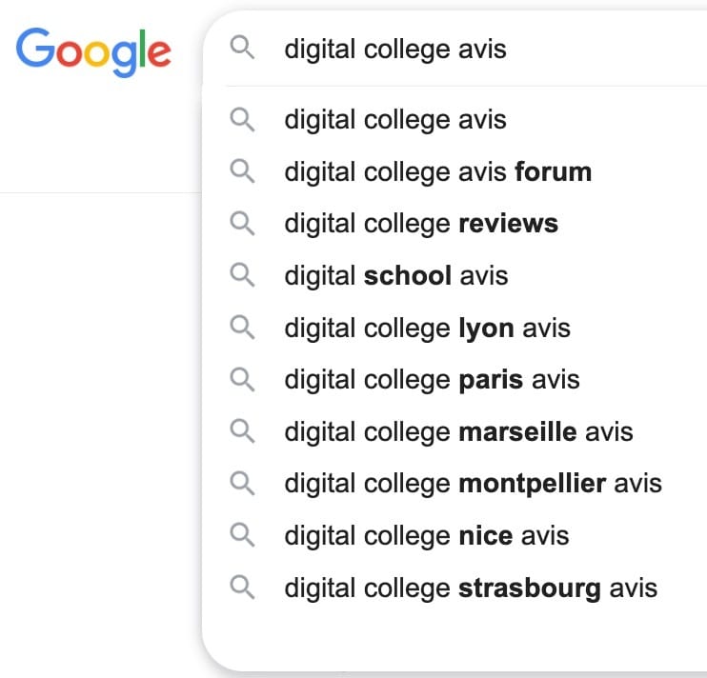
Task: Click search icon beside "digital college lyon avis"
Action: (243, 328)
